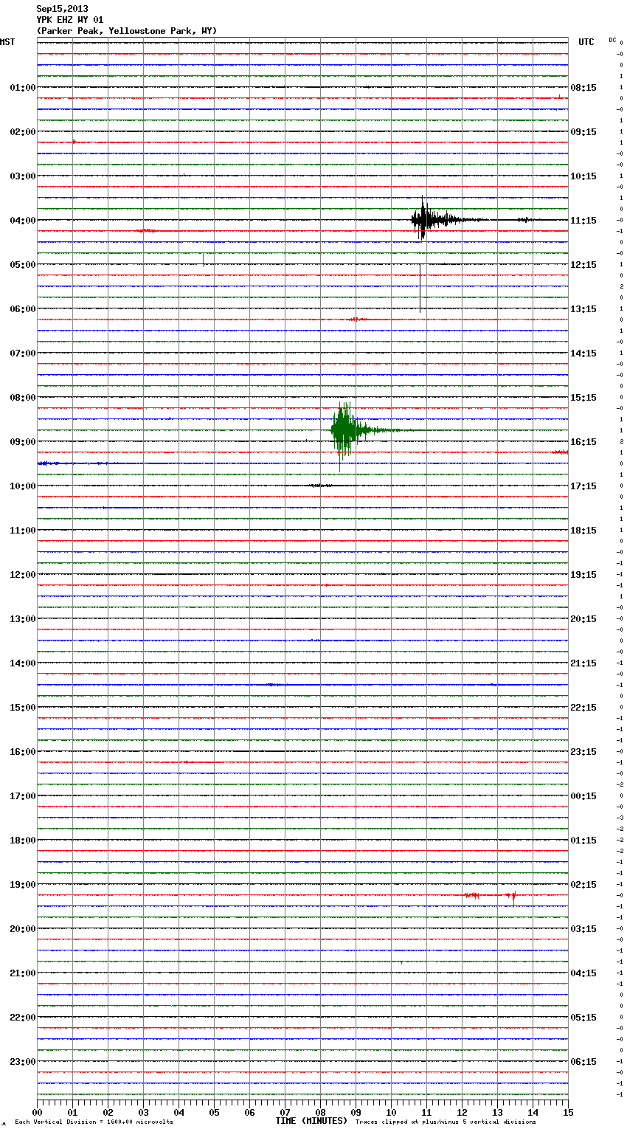Image resolution: width=627 pixels, height=1132 pixels.
Task: Select the 06:00 MST time label
Action: [x=23, y=309]
